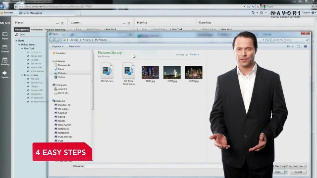Click the Open button's dropdown arrow
Viewport: 317px width, 178px height.
[286, 172]
